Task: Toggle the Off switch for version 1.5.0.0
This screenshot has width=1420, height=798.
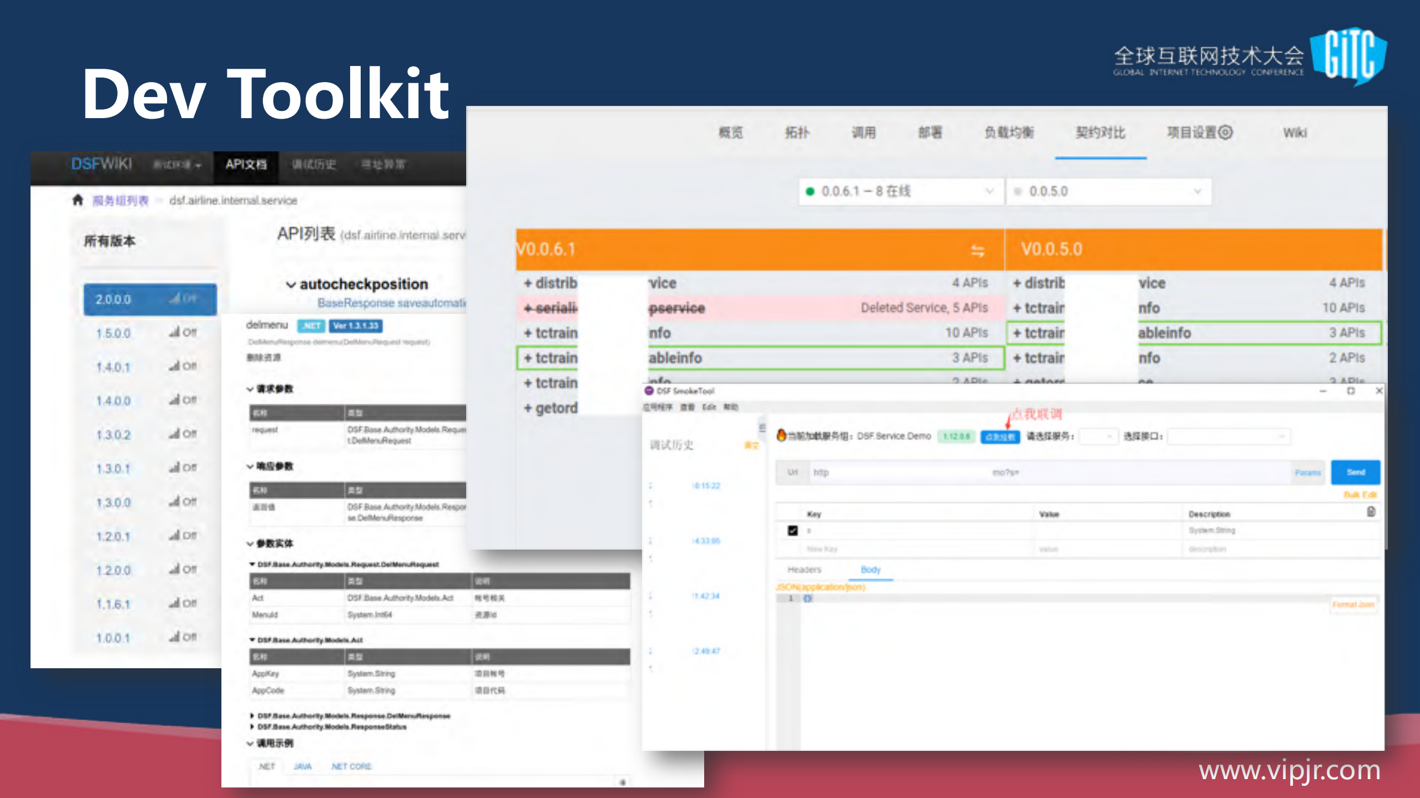Action: pos(183,333)
